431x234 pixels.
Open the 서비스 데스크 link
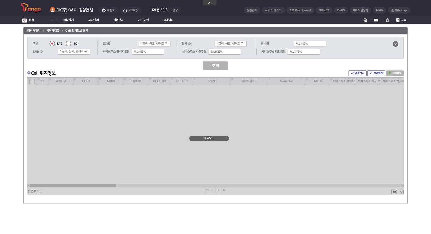[273, 10]
